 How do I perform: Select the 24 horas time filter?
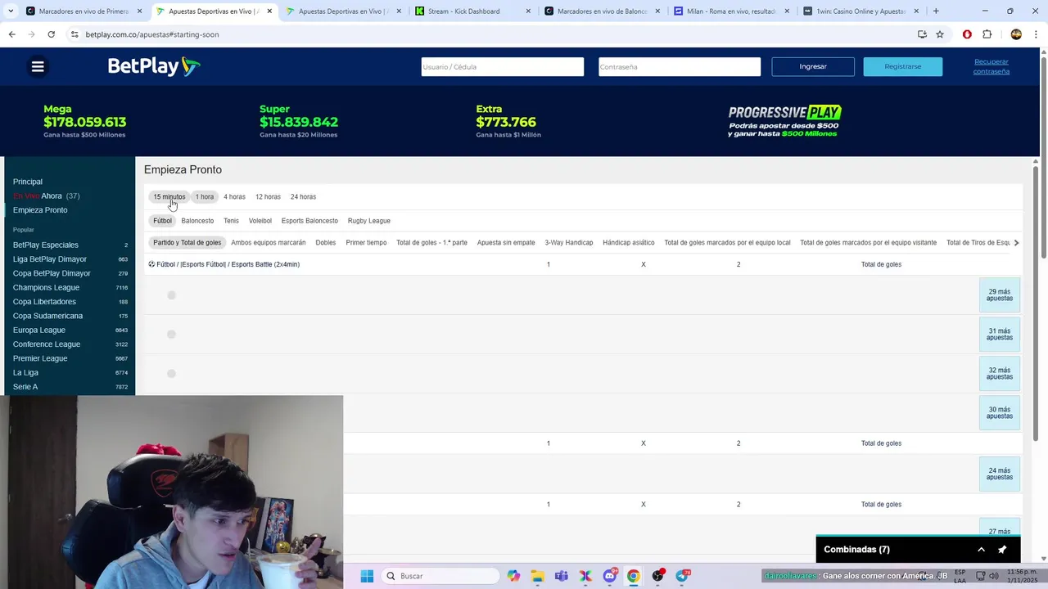coord(303,197)
